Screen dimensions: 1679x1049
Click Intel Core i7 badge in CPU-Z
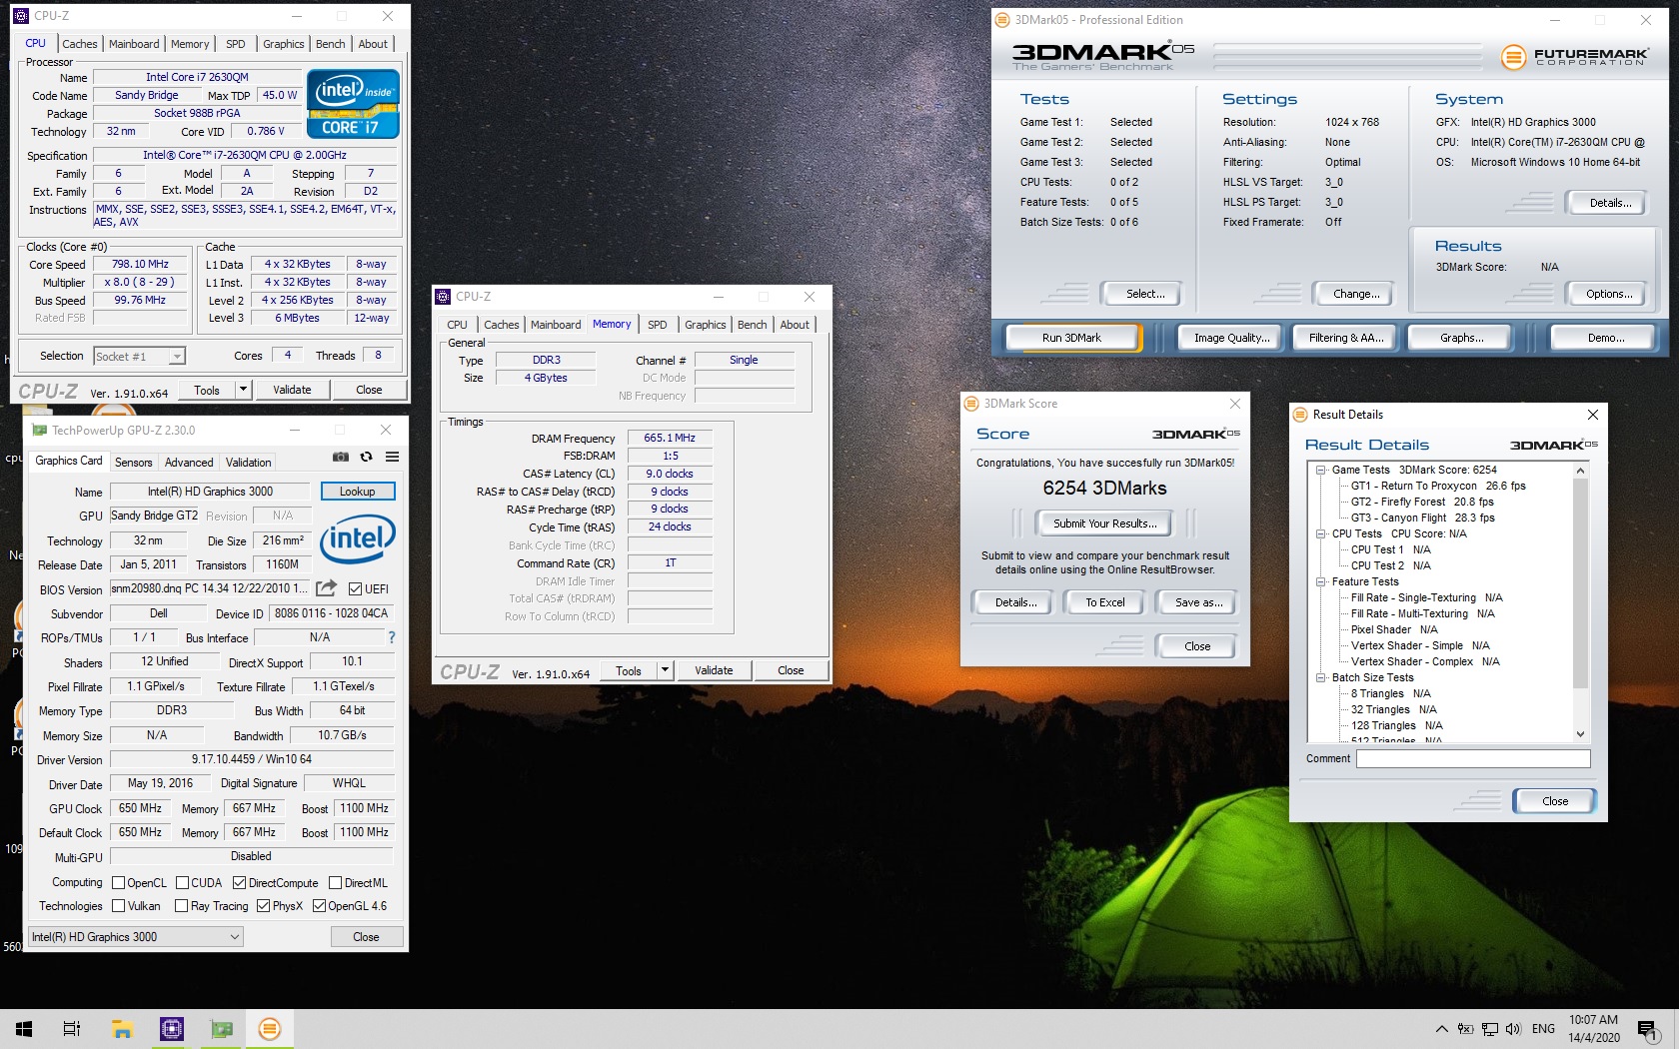click(354, 103)
